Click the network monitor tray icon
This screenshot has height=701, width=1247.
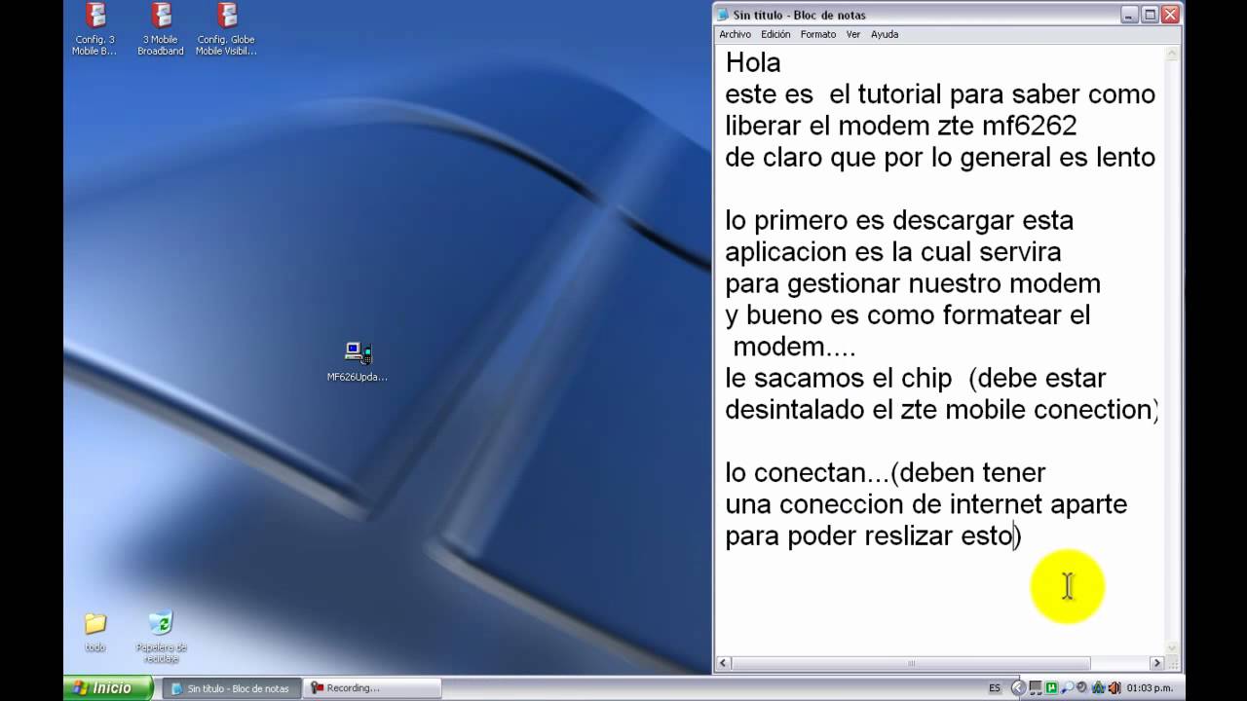(1036, 688)
